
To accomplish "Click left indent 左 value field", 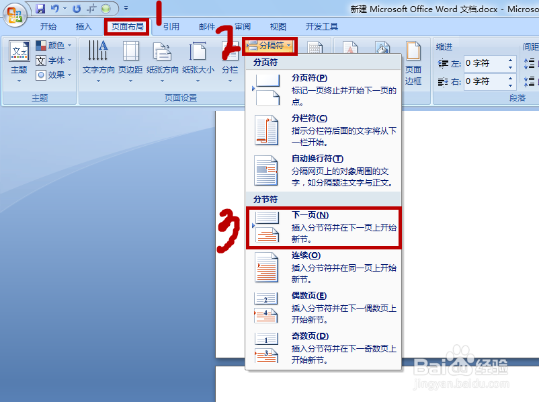I will [485, 63].
